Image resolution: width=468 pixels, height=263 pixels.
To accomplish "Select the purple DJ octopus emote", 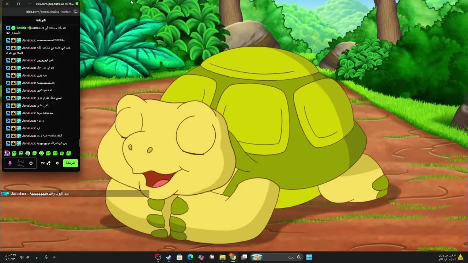I will pyautogui.click(x=7, y=153).
